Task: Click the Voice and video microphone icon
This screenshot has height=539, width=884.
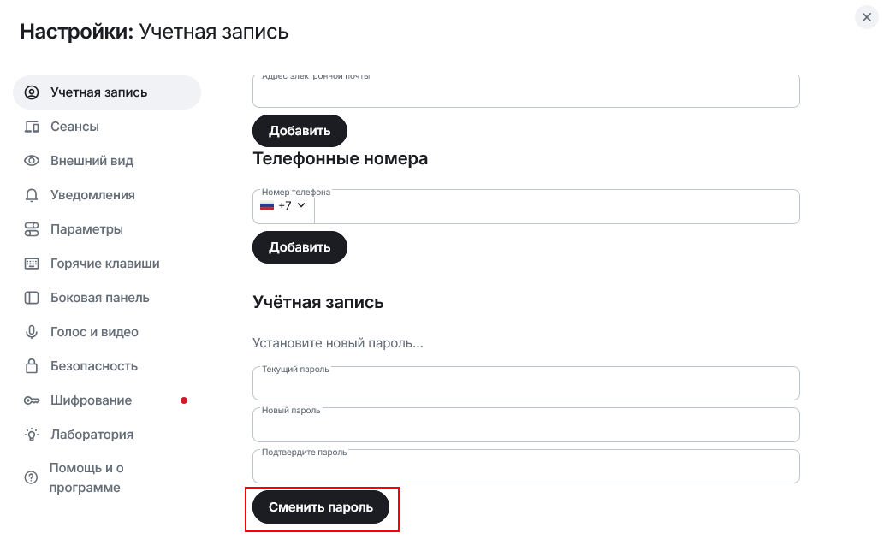Action: click(32, 332)
